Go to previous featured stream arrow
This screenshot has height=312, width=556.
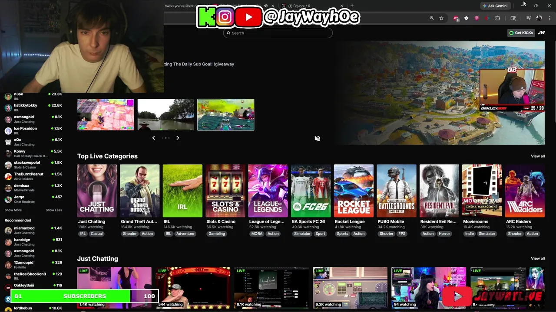coord(153,138)
